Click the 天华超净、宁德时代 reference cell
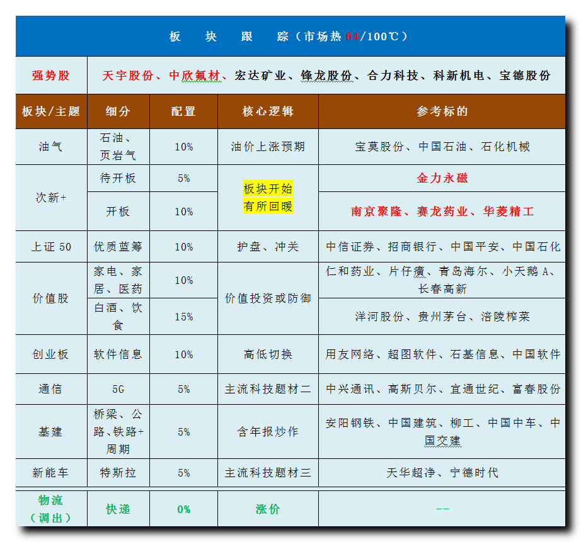 tap(442, 472)
